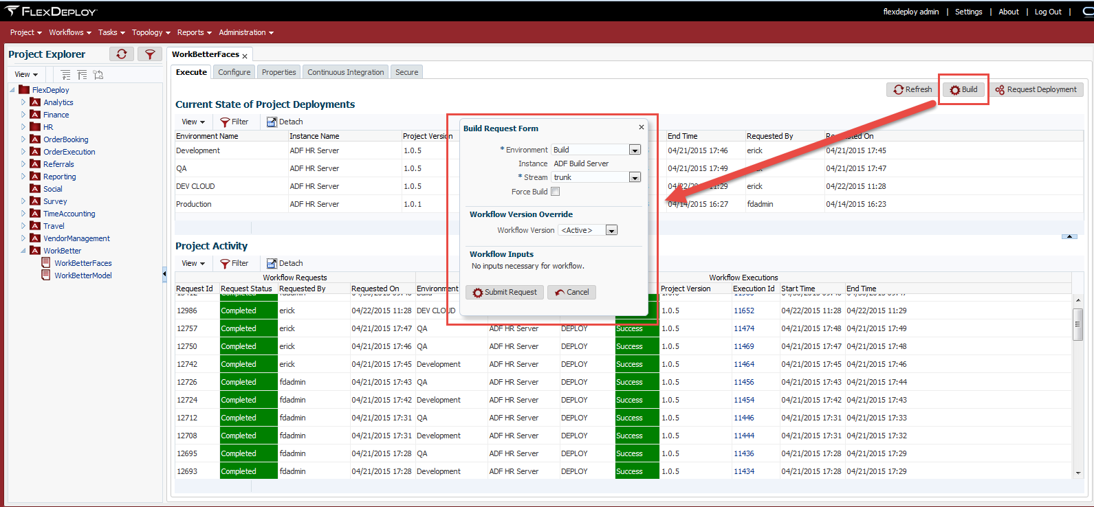Click the HR folder icon
1094x507 pixels.
[35, 127]
